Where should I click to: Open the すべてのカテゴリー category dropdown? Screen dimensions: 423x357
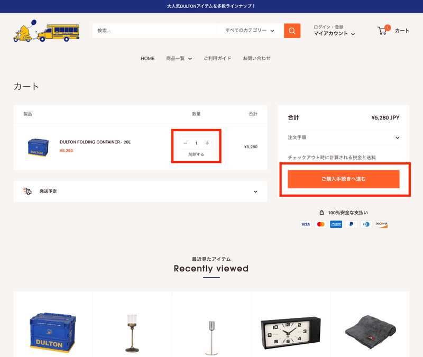(250, 31)
